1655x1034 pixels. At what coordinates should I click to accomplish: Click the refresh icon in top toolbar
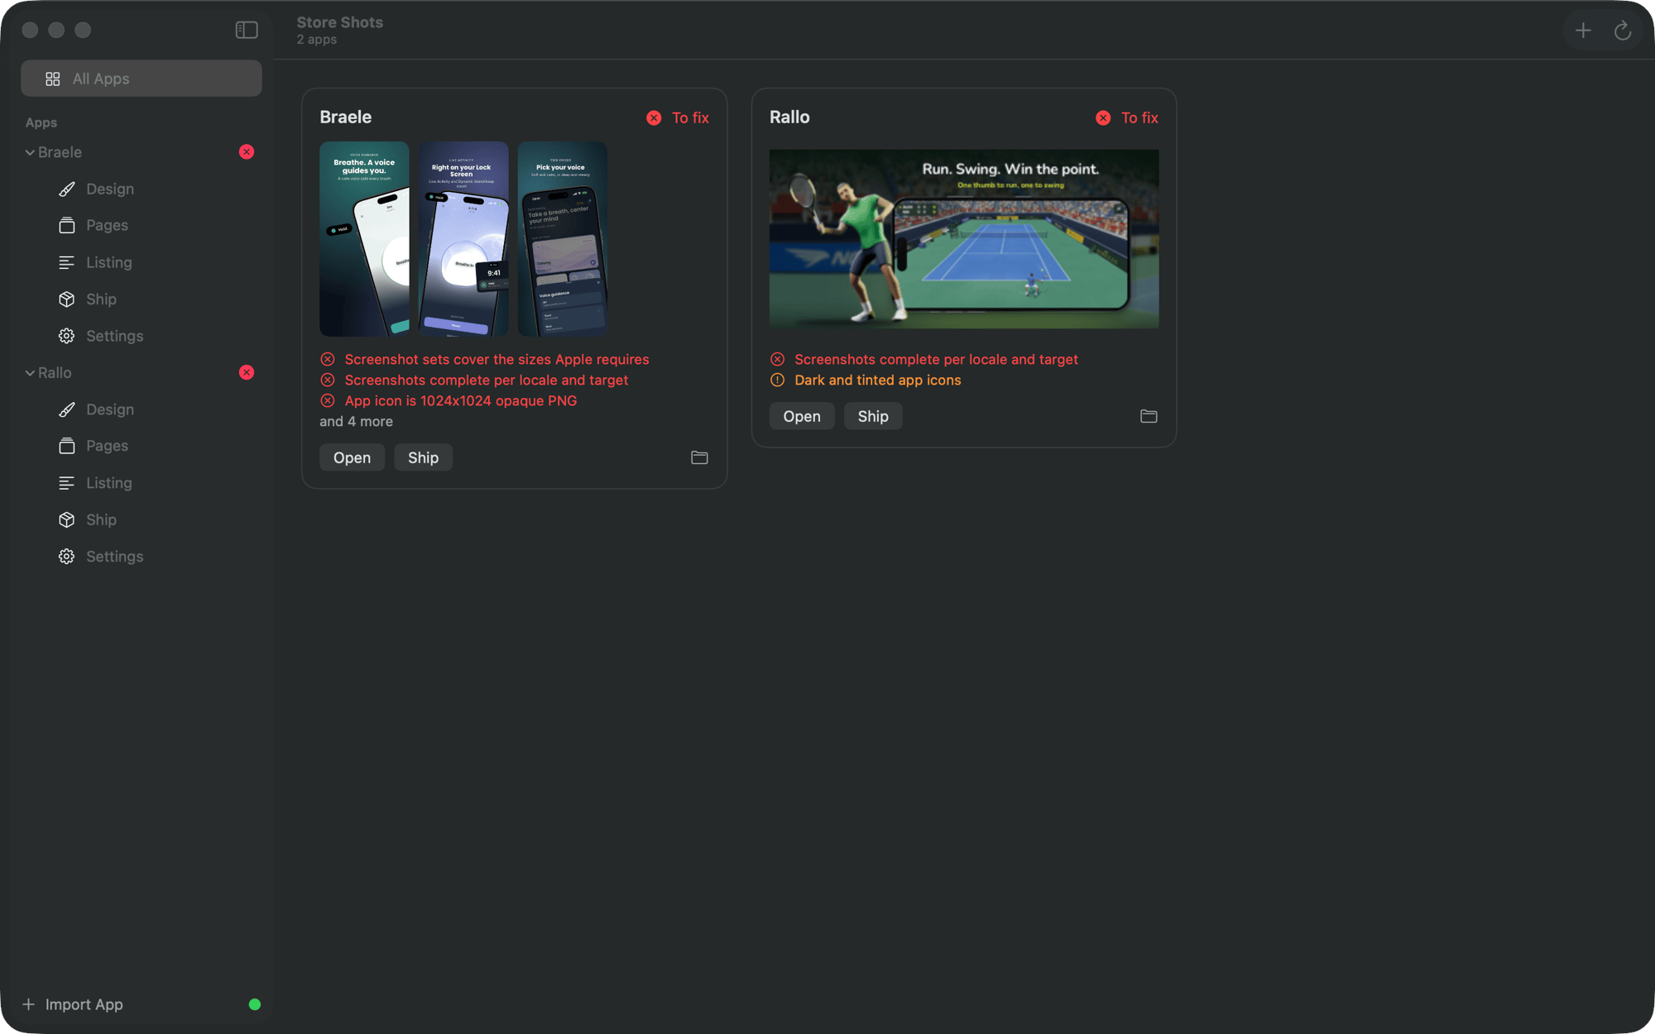pos(1623,31)
